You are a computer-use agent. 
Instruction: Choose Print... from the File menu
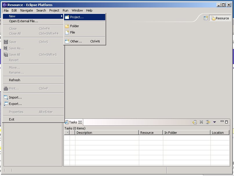(34, 88)
